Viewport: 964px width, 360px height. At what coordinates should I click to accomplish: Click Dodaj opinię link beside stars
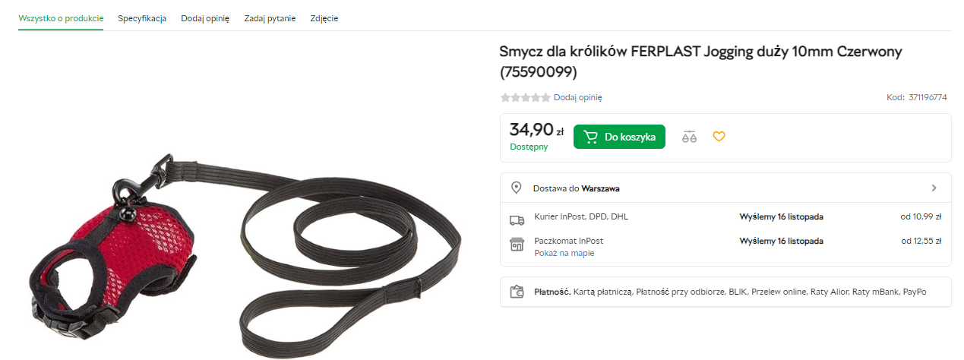point(577,97)
